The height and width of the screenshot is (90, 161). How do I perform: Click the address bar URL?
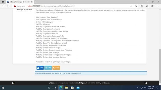click(51, 6)
